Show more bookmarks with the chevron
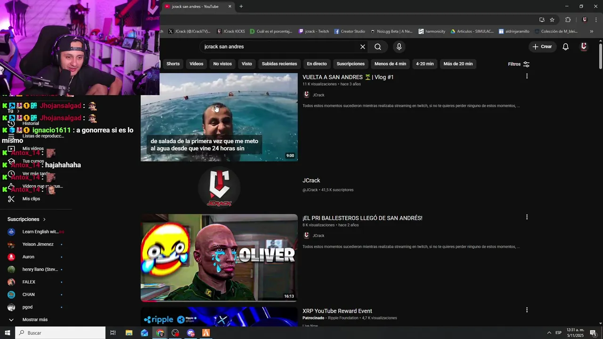Viewport: 603px width, 339px height. (592, 32)
